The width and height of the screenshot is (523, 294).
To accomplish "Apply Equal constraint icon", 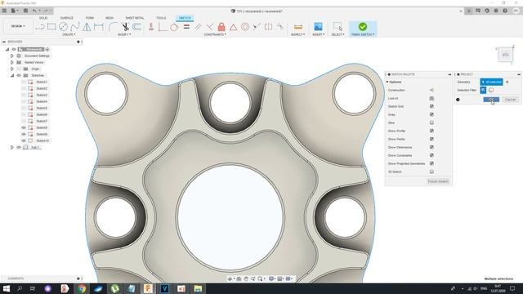I will click(186, 27).
